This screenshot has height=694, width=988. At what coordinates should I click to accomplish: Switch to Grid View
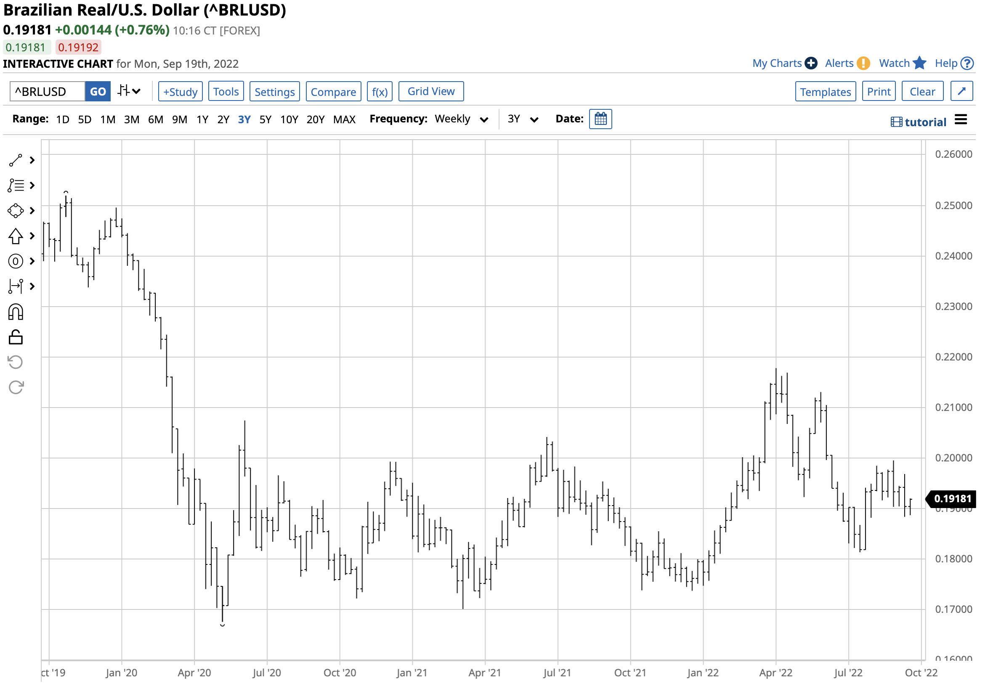click(432, 92)
